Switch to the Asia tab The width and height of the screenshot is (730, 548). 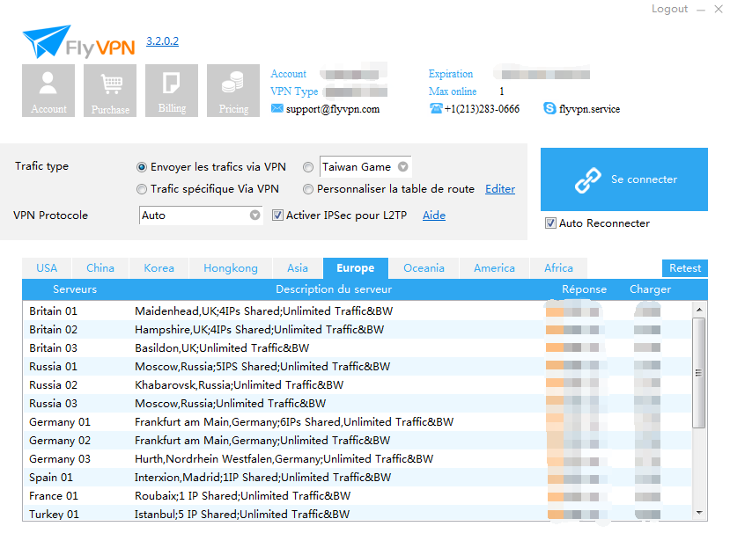[x=298, y=268]
